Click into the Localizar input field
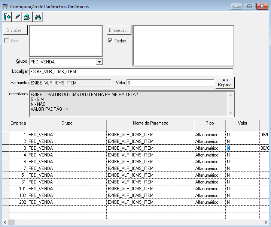 (x=131, y=72)
